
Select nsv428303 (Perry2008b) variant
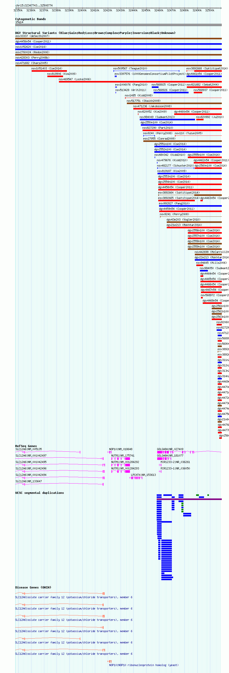pos(118,60)
